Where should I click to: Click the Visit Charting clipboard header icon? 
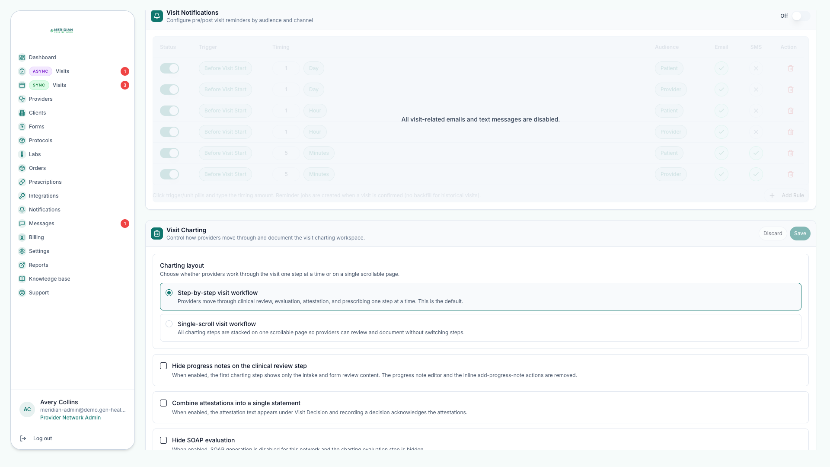(x=157, y=233)
